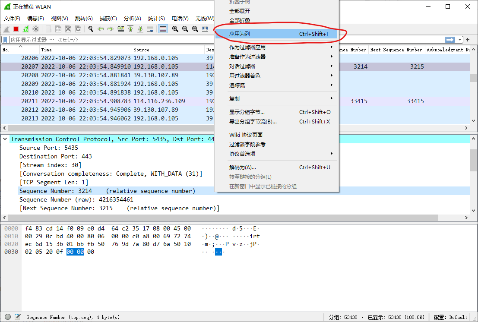This screenshot has width=478, height=322.
Task: Click the add filter plus button
Action: (x=468, y=40)
